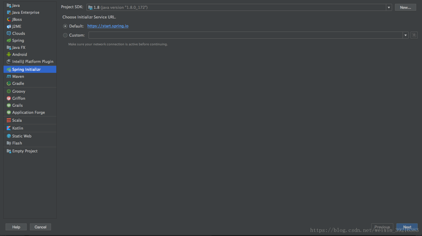422x236 pixels.
Task: Focus the Custom URL input field
Action: 246,35
